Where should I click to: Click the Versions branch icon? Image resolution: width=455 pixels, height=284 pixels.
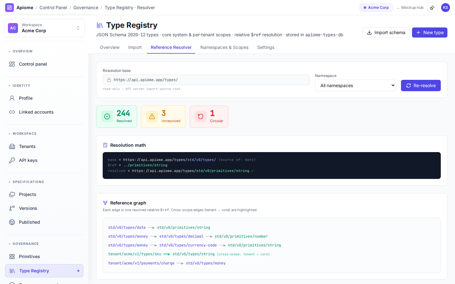pos(12,208)
